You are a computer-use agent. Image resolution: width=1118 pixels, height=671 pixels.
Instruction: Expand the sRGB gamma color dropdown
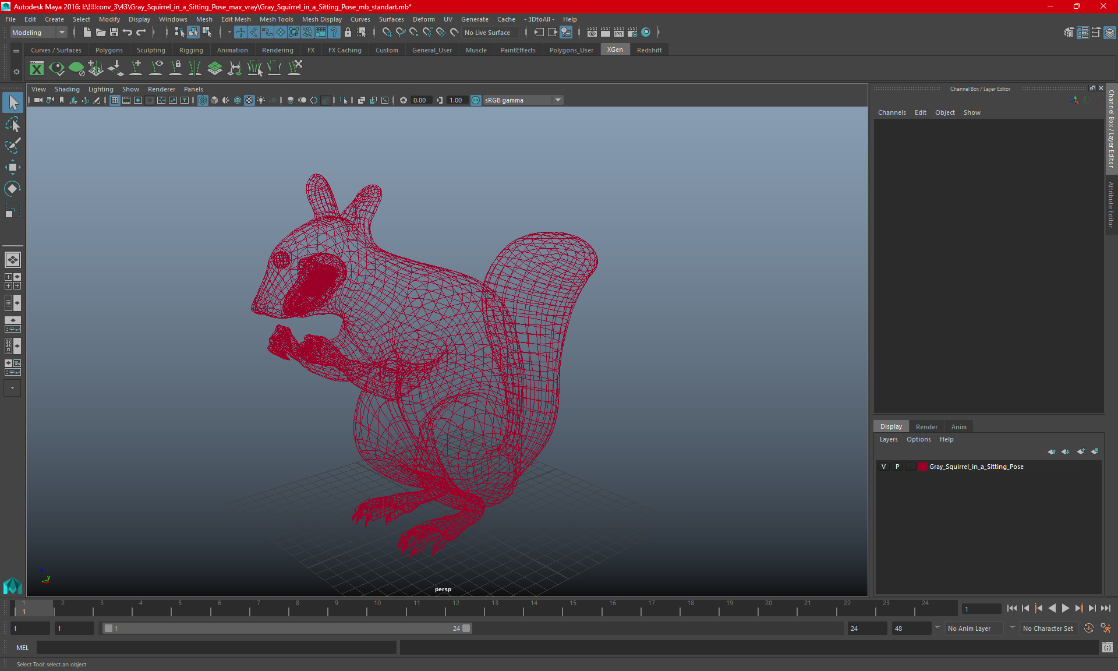559,100
